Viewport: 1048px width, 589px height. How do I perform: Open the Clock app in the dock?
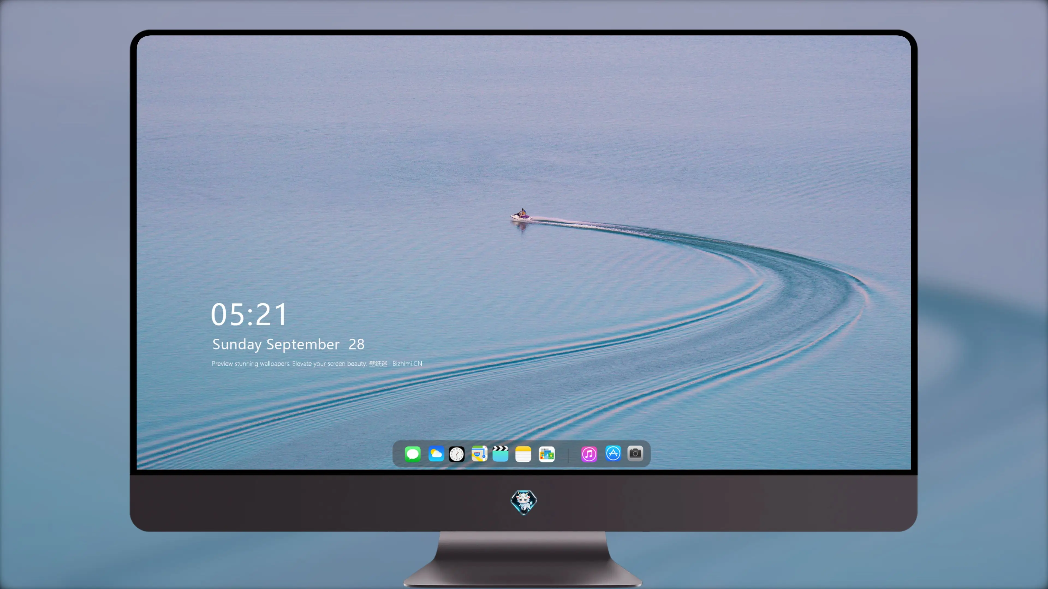click(x=457, y=454)
